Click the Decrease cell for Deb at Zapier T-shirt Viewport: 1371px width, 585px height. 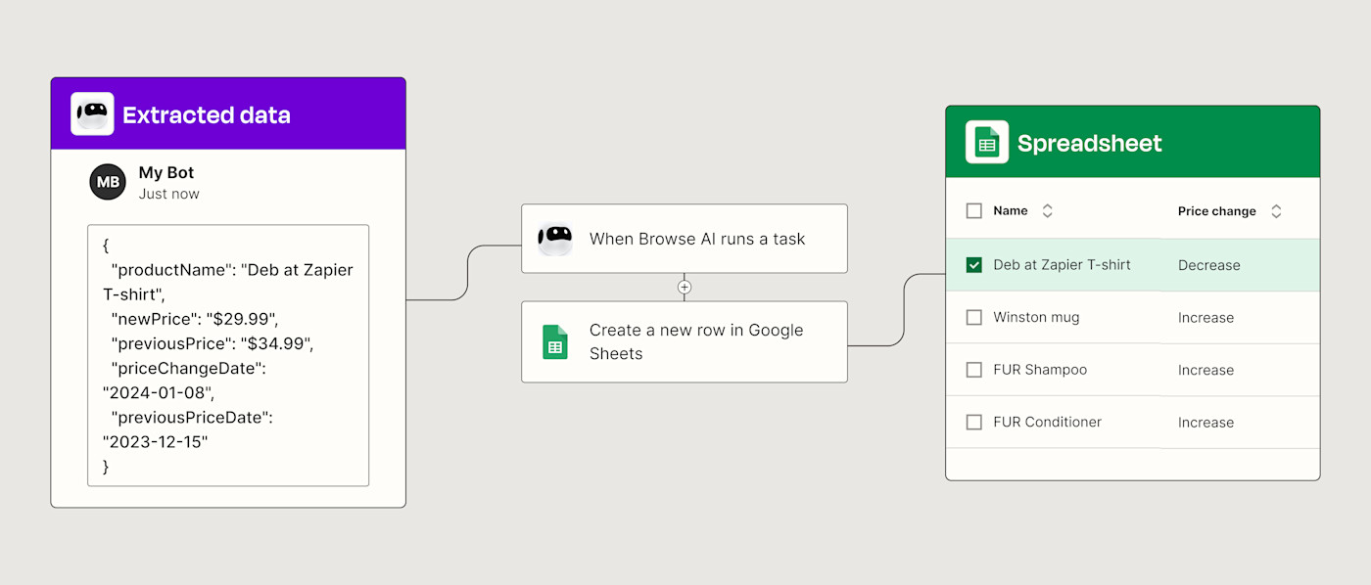[x=1208, y=265]
